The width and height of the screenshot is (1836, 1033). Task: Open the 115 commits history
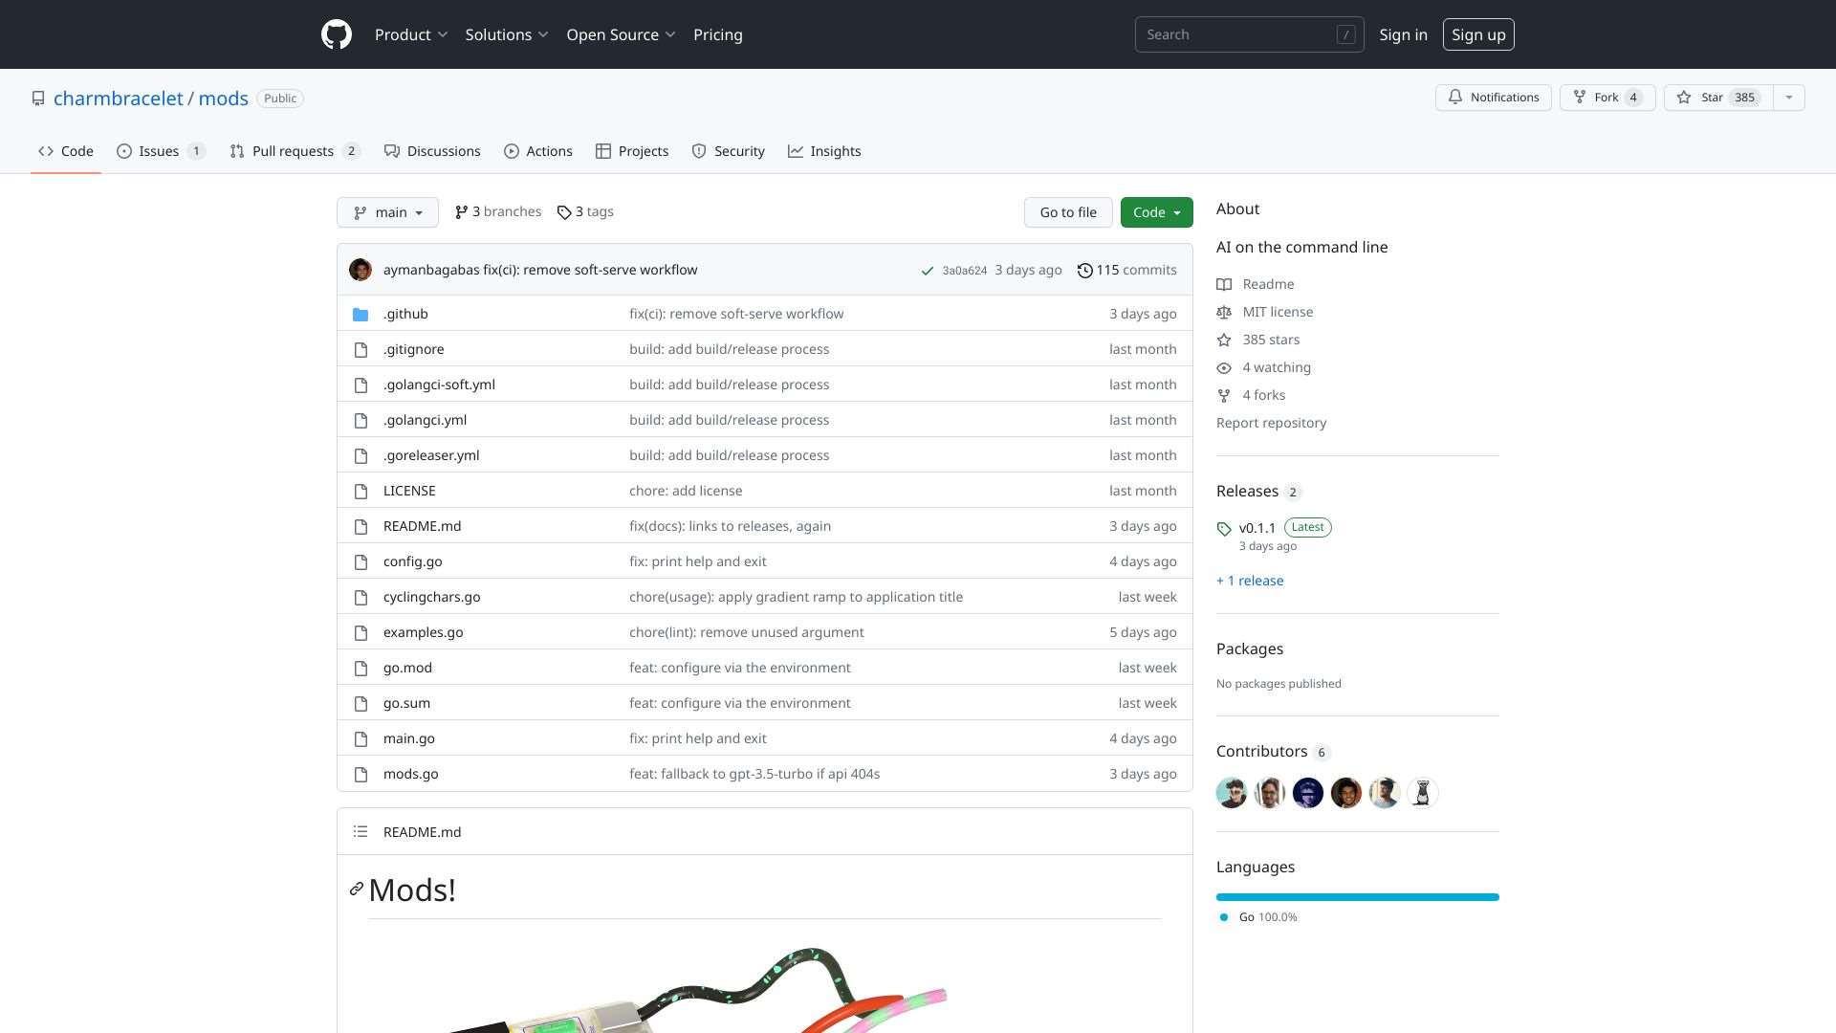coord(1126,270)
